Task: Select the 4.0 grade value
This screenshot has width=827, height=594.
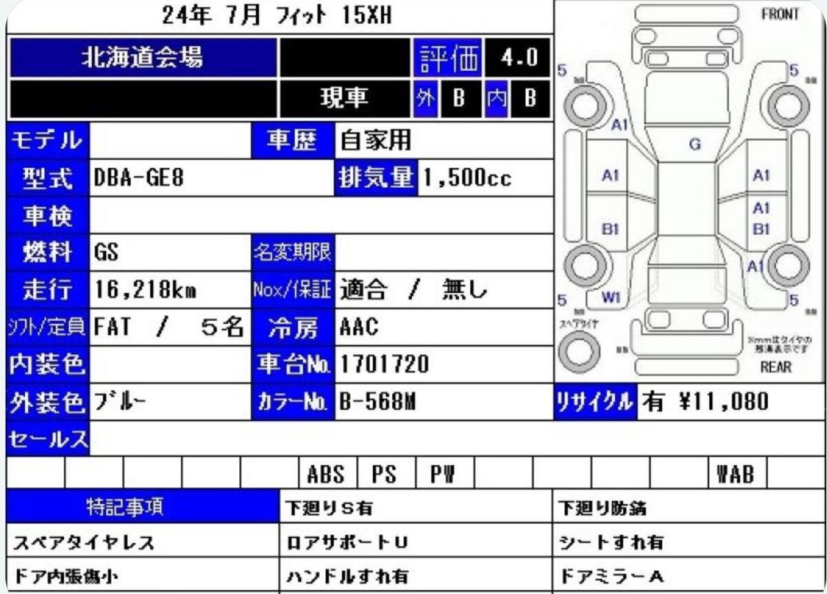Action: click(x=520, y=59)
